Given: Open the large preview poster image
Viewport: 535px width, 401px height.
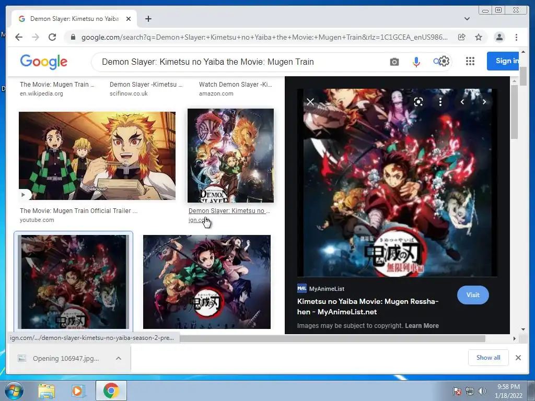Looking at the screenshot, I should pos(397,182).
